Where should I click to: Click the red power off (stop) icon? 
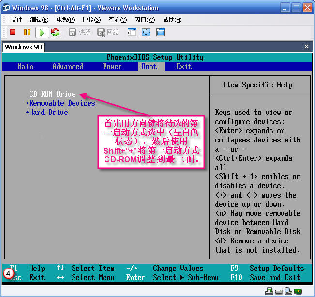point(13,32)
